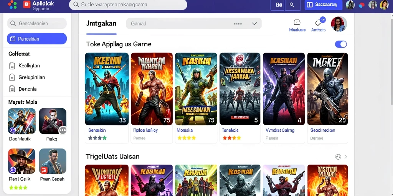Screen dimensions: 393x196
Task: Rate Tenalcis using its orange stars
Action: tap(231, 138)
